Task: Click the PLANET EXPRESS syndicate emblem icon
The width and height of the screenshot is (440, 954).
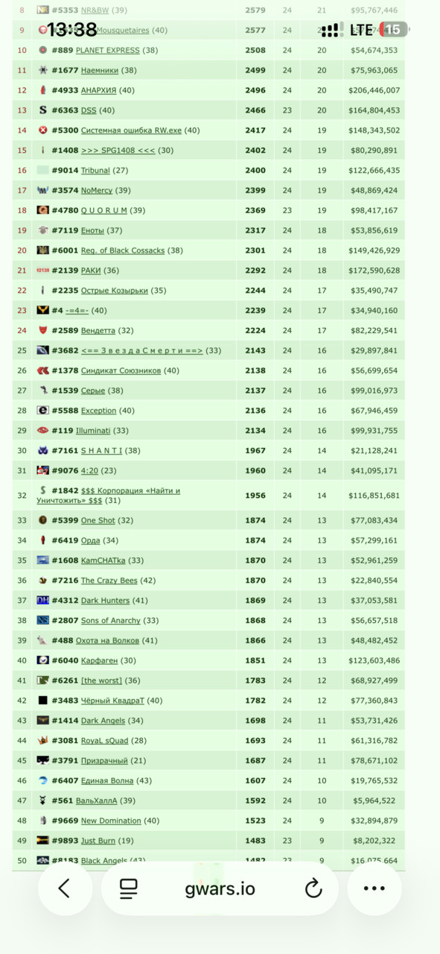Action: [x=43, y=50]
